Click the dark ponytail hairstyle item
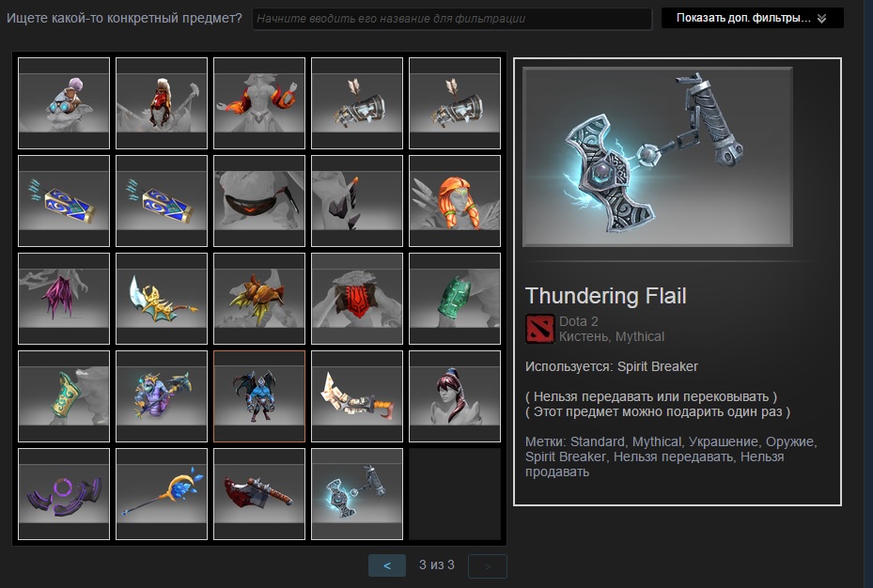The width and height of the screenshot is (873, 588). pos(455,396)
